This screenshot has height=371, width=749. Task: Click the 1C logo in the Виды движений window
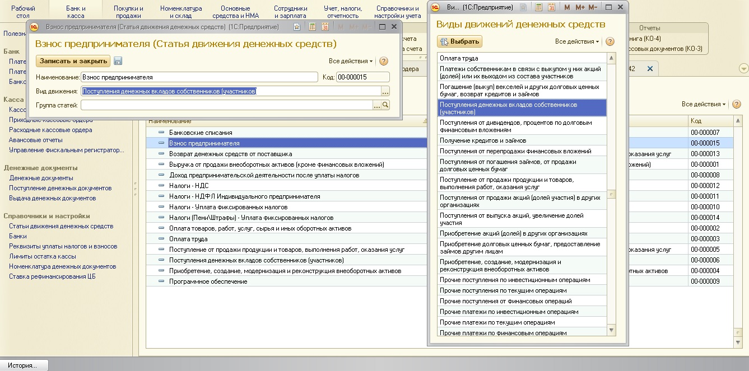(435, 7)
